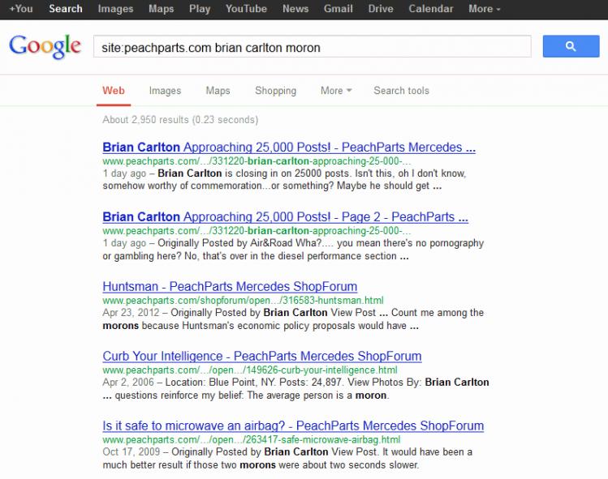
Task: Go to Play in the top bar
Action: (200, 9)
